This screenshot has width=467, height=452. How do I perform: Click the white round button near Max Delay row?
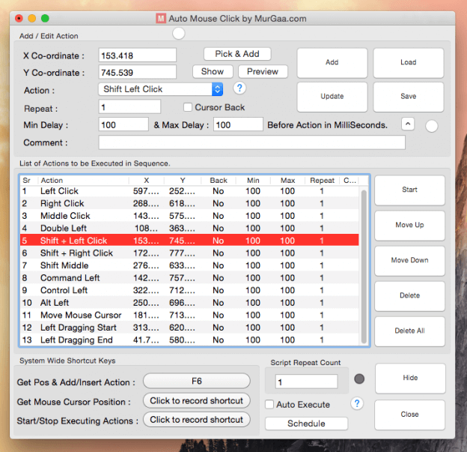click(x=432, y=126)
